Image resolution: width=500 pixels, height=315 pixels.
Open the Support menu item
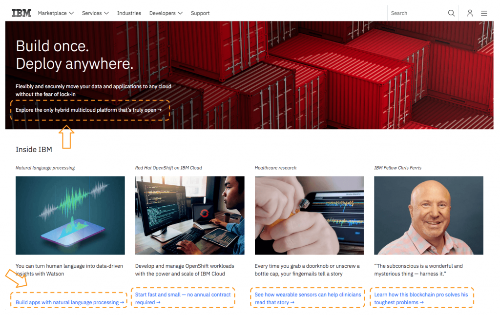200,13
